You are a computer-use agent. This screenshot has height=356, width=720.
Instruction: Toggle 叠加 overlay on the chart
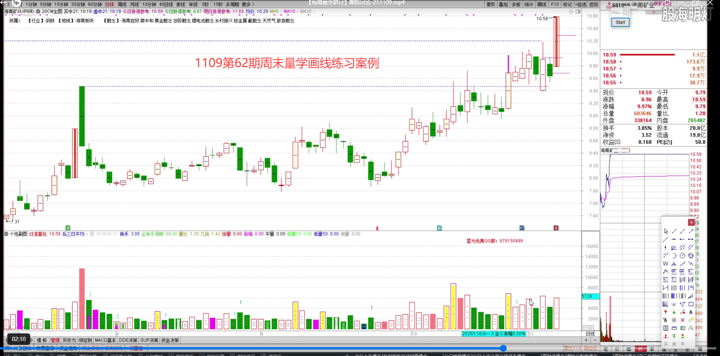pos(503,4)
